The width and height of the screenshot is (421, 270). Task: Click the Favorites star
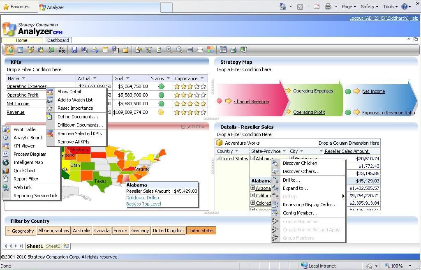pyautogui.click(x=6, y=7)
